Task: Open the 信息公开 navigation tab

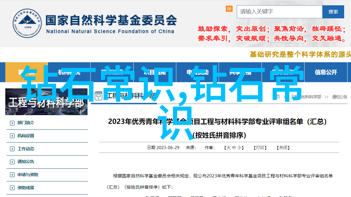Action: tap(326, 72)
